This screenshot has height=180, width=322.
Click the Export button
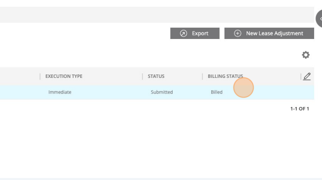pyautogui.click(x=195, y=33)
